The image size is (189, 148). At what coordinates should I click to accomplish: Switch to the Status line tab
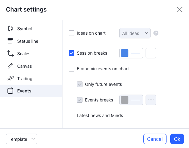click(x=28, y=41)
